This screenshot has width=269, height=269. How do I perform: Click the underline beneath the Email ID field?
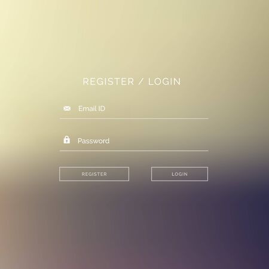pyautogui.click(x=134, y=118)
